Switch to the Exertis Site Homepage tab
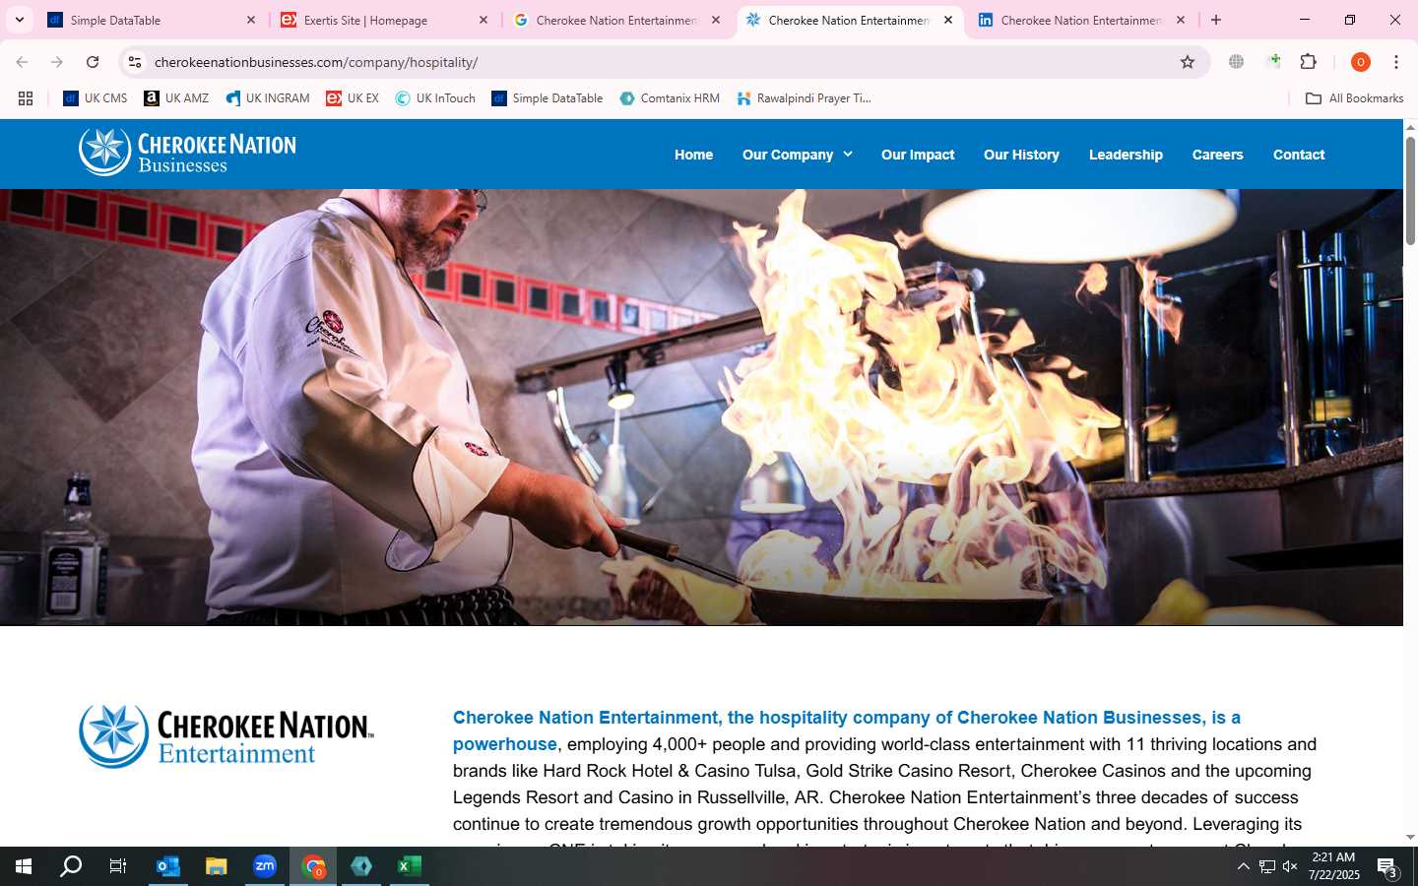 (384, 20)
